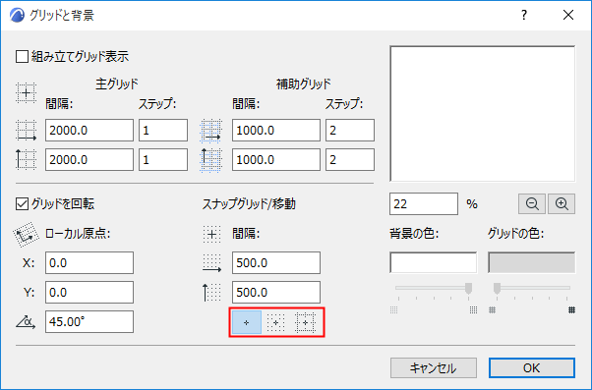
Task: Open the 背景の色 white color swatch
Action: click(x=434, y=262)
